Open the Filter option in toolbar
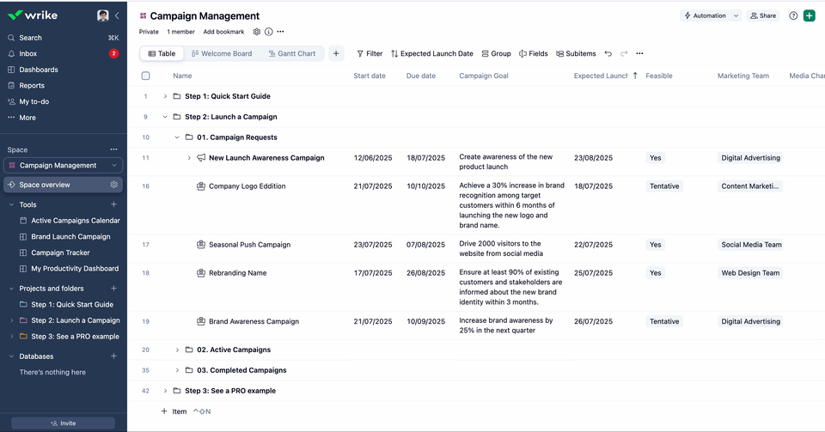The height and width of the screenshot is (432, 825). (x=370, y=53)
